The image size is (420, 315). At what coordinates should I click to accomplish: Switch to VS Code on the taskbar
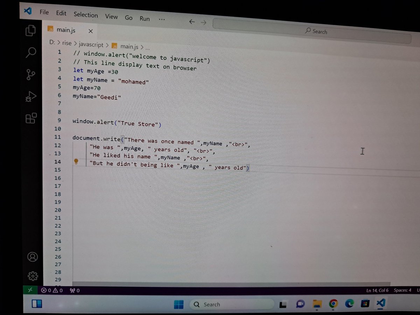[x=381, y=303]
